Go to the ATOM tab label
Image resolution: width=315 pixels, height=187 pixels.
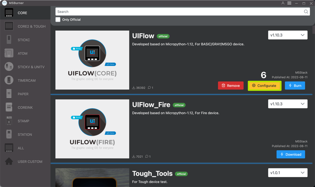tap(22, 54)
